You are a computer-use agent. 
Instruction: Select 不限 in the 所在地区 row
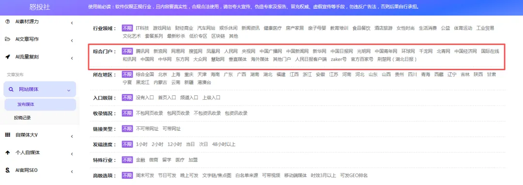(127, 74)
